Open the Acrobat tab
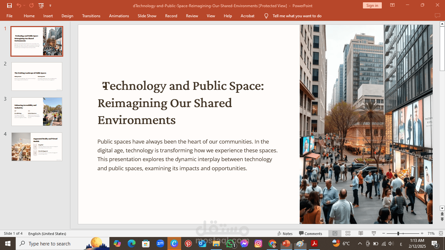The height and width of the screenshot is (250, 445). 248,16
